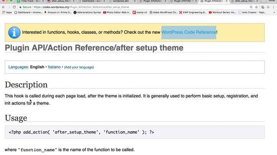Open the mamp-cli bookmark
The image size is (277, 155).
[x=140, y=12]
